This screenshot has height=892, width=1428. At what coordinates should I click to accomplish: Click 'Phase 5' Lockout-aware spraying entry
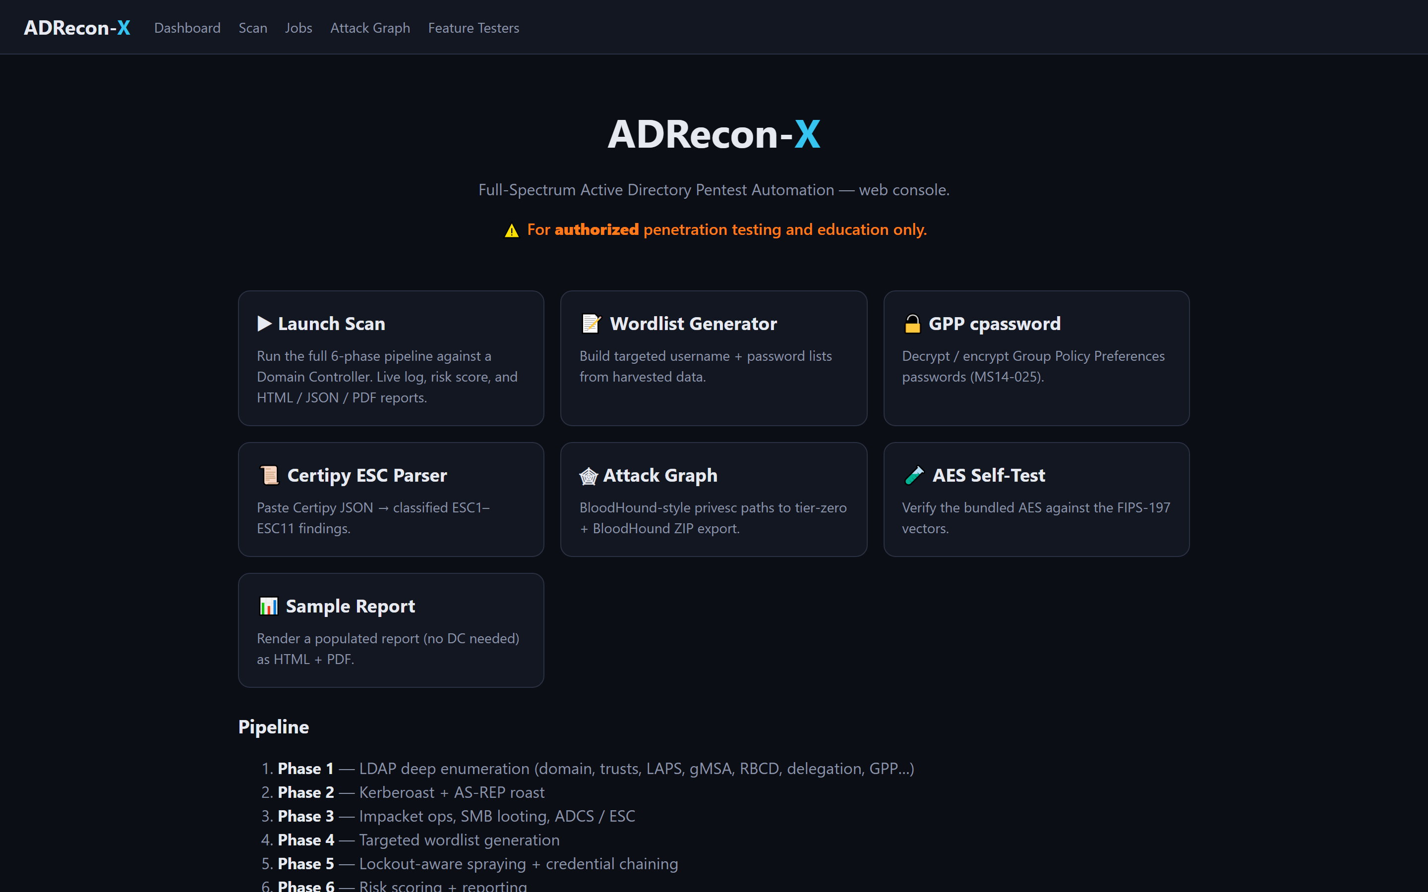point(478,864)
